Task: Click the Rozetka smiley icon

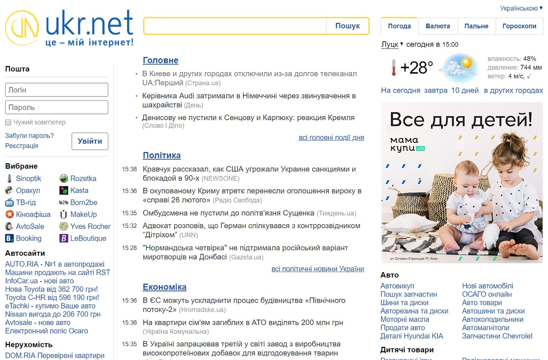Action: [x=64, y=178]
